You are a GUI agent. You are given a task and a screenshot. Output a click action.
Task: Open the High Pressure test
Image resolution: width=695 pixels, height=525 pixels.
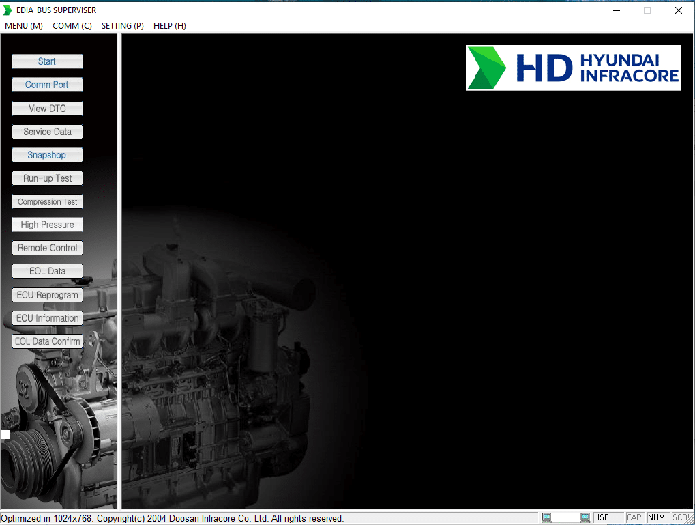(47, 225)
